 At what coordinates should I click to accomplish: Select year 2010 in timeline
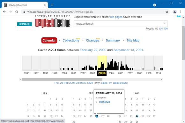pos(158,73)
